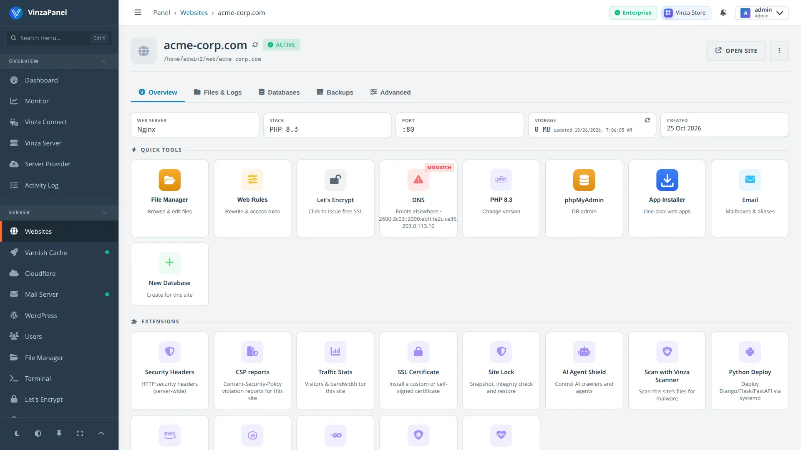
Task: Open Mail Server in sidebar
Action: (59, 294)
